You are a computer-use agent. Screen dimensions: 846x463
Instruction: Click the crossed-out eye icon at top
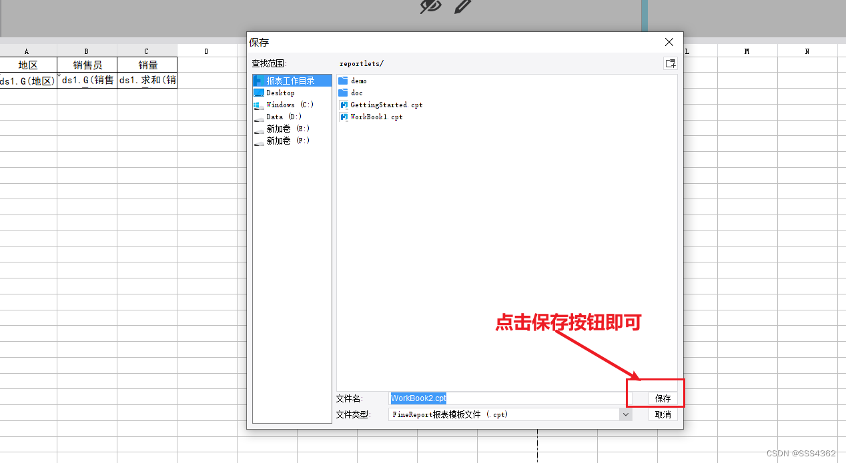point(431,6)
